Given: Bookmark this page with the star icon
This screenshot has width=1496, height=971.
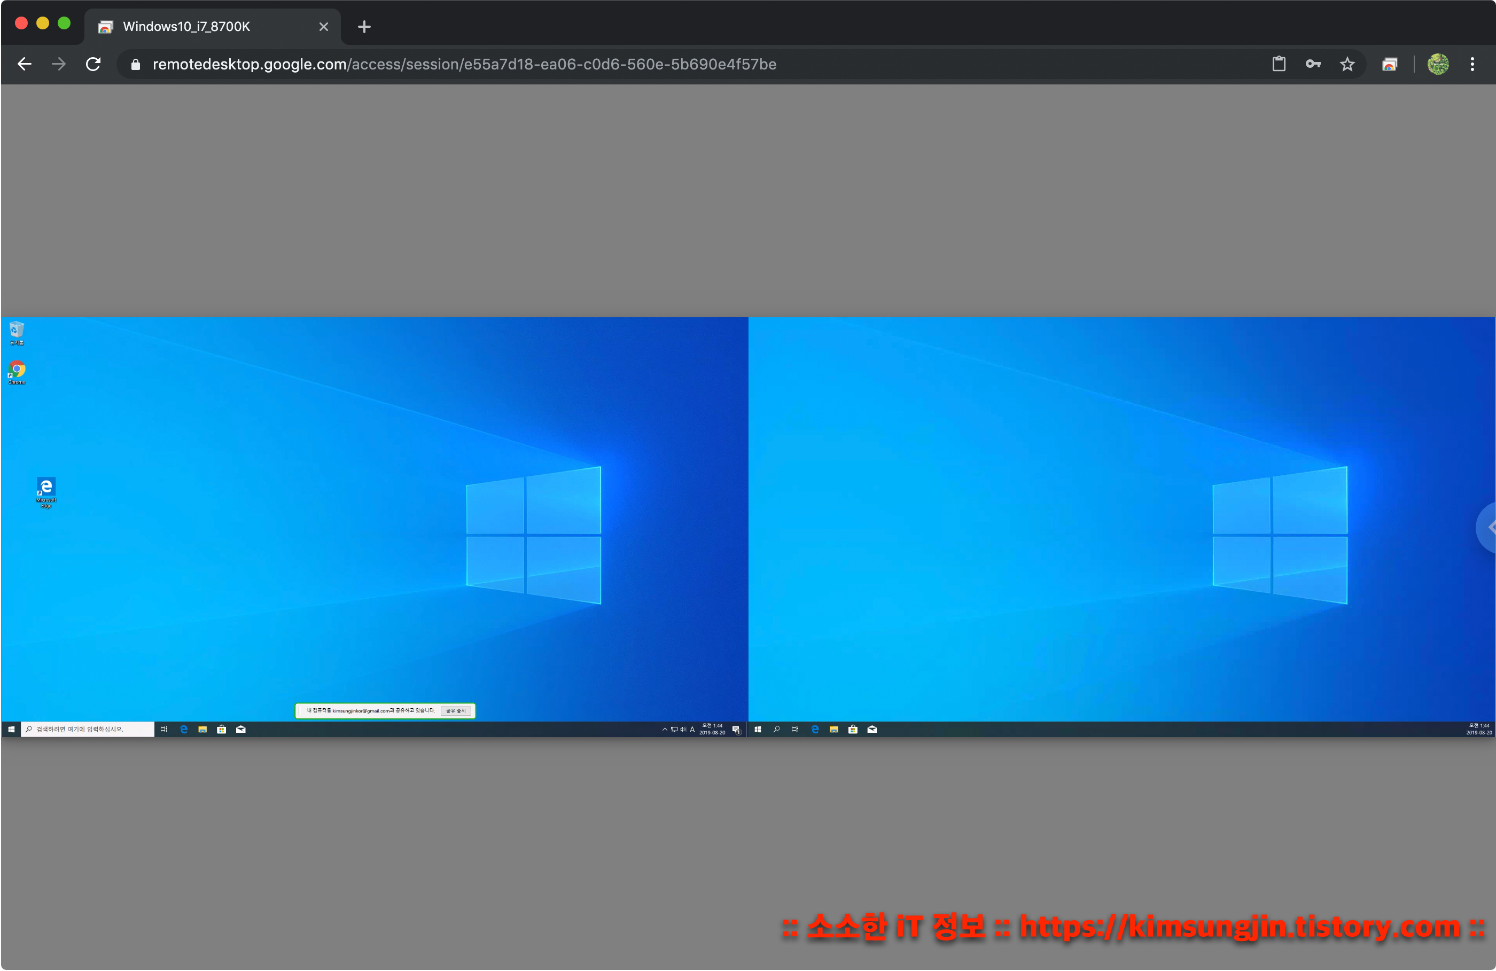Looking at the screenshot, I should pyautogui.click(x=1347, y=64).
